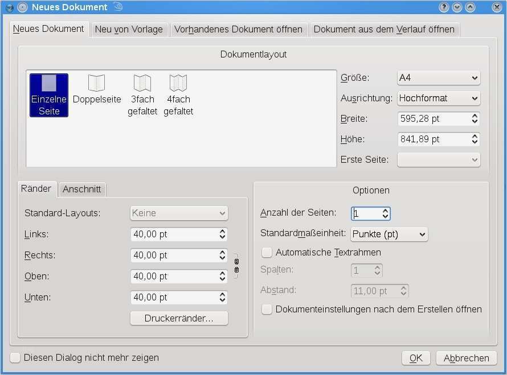The width and height of the screenshot is (507, 375).
Task: Pick the 4fach gefaltet layout
Action: point(178,95)
